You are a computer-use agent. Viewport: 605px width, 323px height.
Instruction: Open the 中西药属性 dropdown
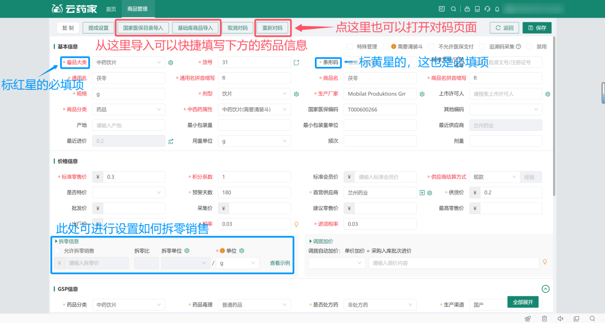coord(254,109)
